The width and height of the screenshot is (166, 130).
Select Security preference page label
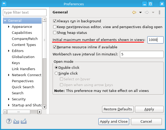[x=19, y=99]
